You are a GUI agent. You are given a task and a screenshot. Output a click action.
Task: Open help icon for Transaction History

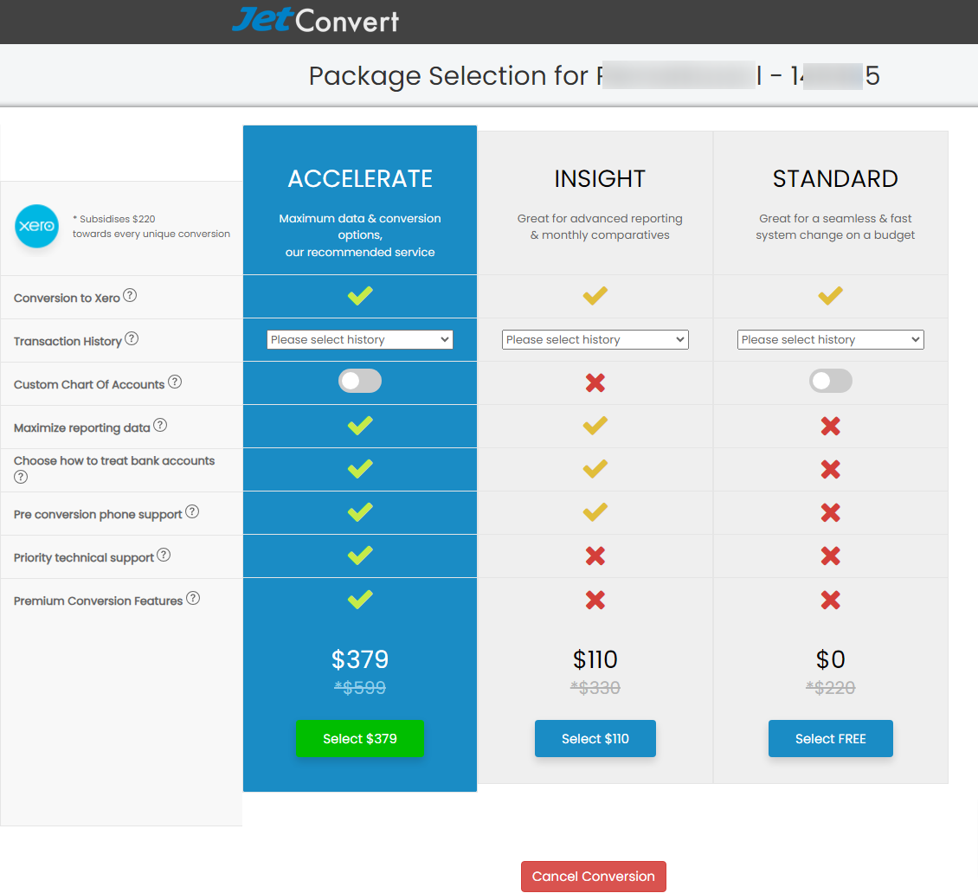pos(132,338)
